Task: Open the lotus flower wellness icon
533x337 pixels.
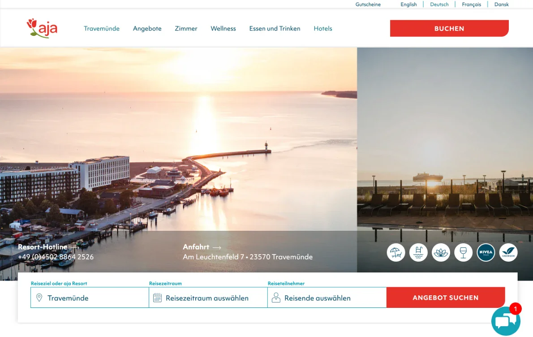Action: [441, 252]
